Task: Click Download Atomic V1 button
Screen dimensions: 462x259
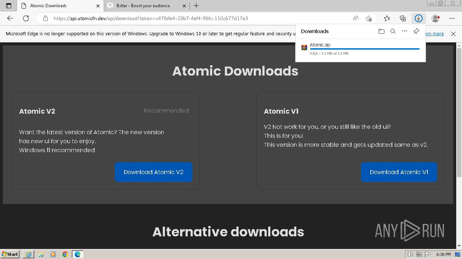Action: pyautogui.click(x=399, y=172)
